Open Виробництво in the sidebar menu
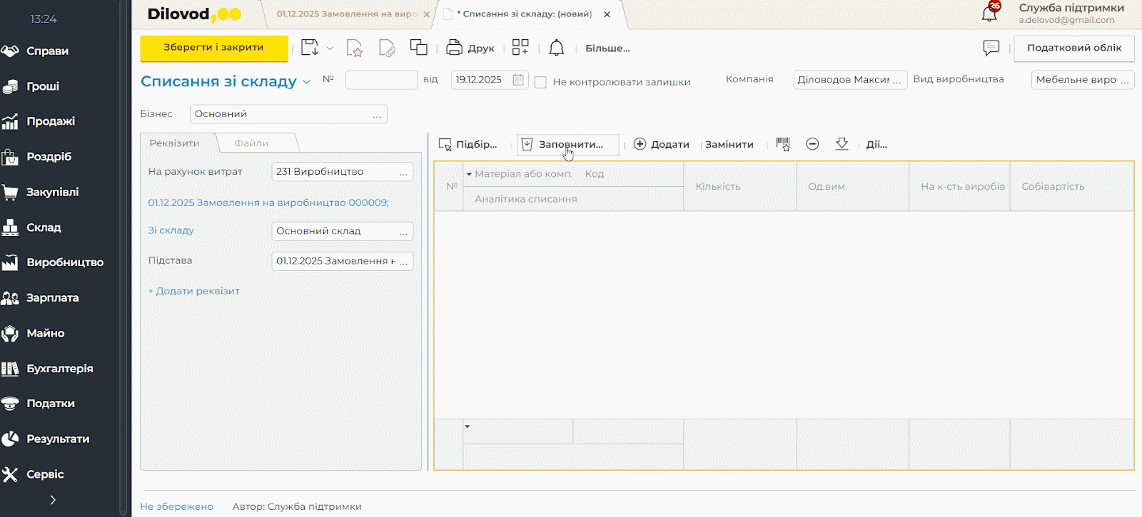This screenshot has width=1142, height=517. [65, 262]
